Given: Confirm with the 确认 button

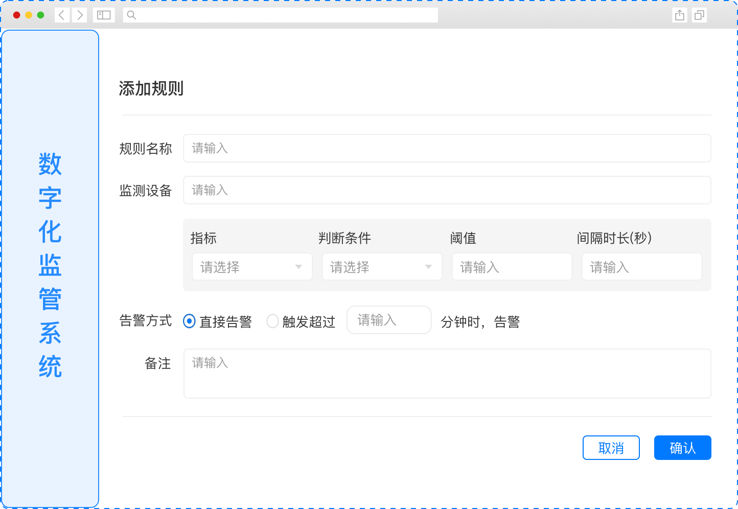Looking at the screenshot, I should 682,448.
